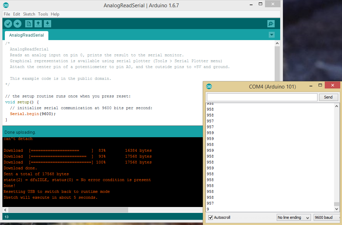Open the Sketch menu
The height and width of the screenshot is (225, 342).
pos(29,14)
